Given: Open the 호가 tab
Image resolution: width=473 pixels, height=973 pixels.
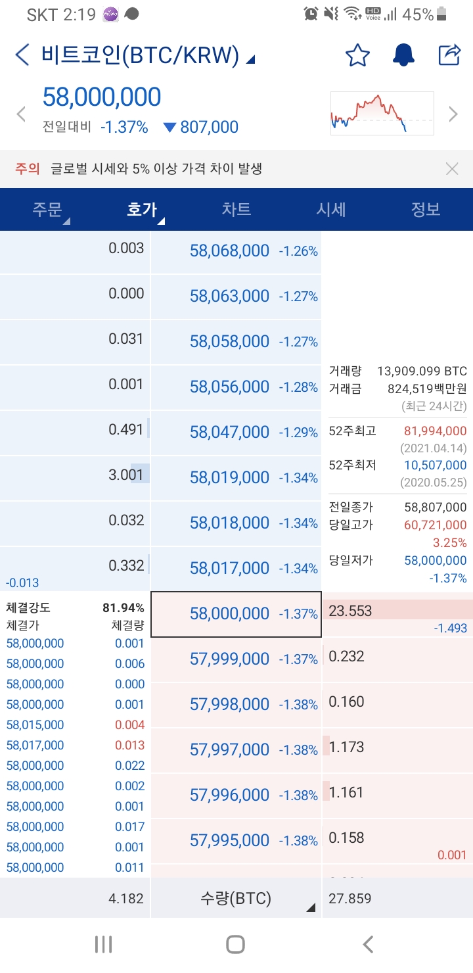Looking at the screenshot, I should click(x=142, y=210).
